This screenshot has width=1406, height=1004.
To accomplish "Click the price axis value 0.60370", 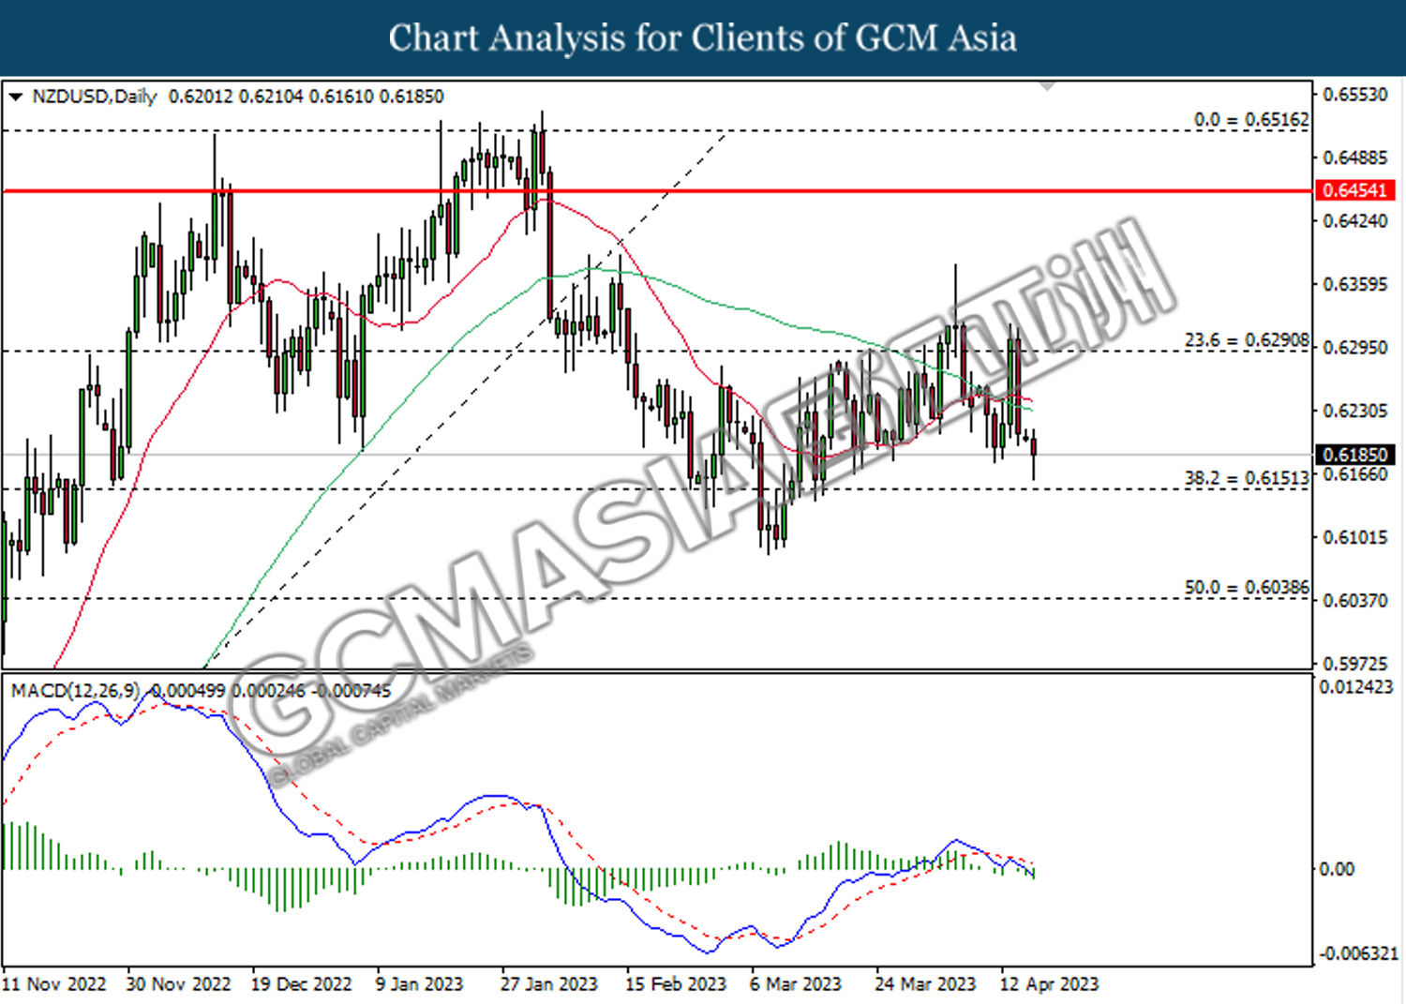I will click(1355, 600).
